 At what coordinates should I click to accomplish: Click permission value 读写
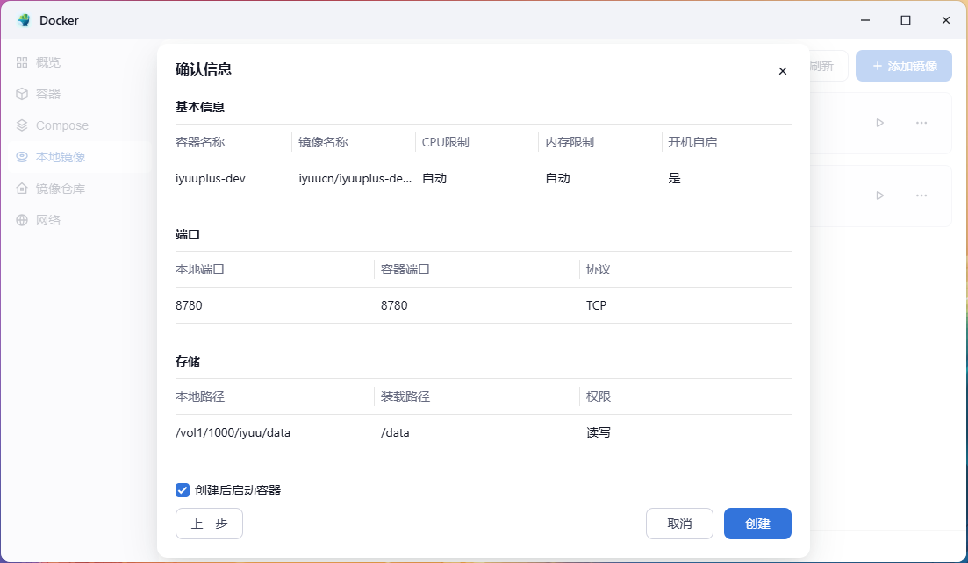coord(599,432)
